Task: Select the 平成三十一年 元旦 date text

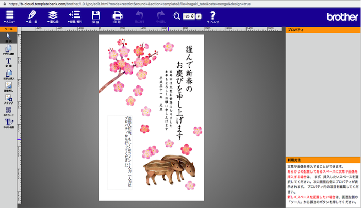Action: [x=161, y=94]
